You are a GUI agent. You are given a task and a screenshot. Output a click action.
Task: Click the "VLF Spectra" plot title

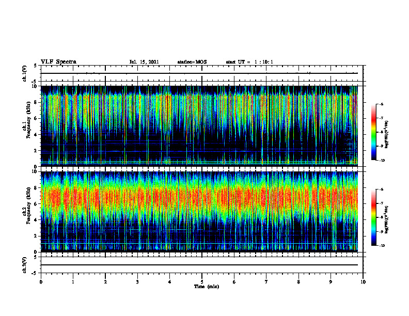pos(58,62)
